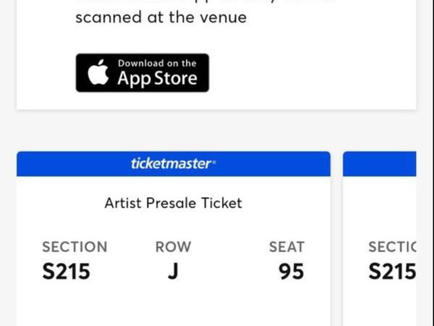Click the partially visible second ticket S215
Image resolution: width=434 pixels, height=326 pixels.
(392, 272)
